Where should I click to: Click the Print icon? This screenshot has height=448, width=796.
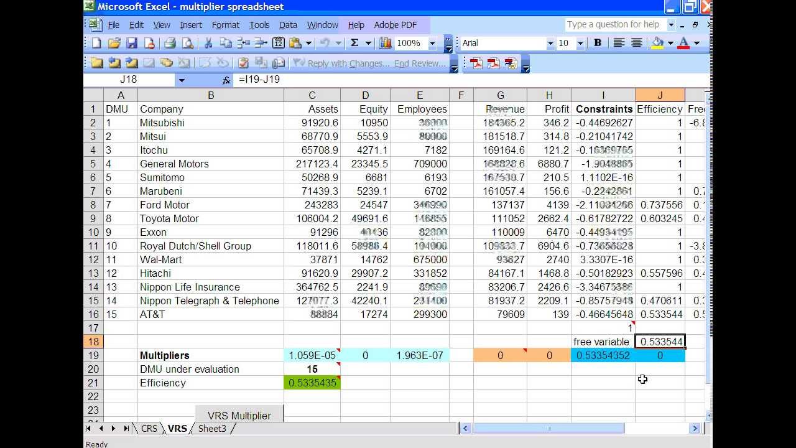pos(170,43)
